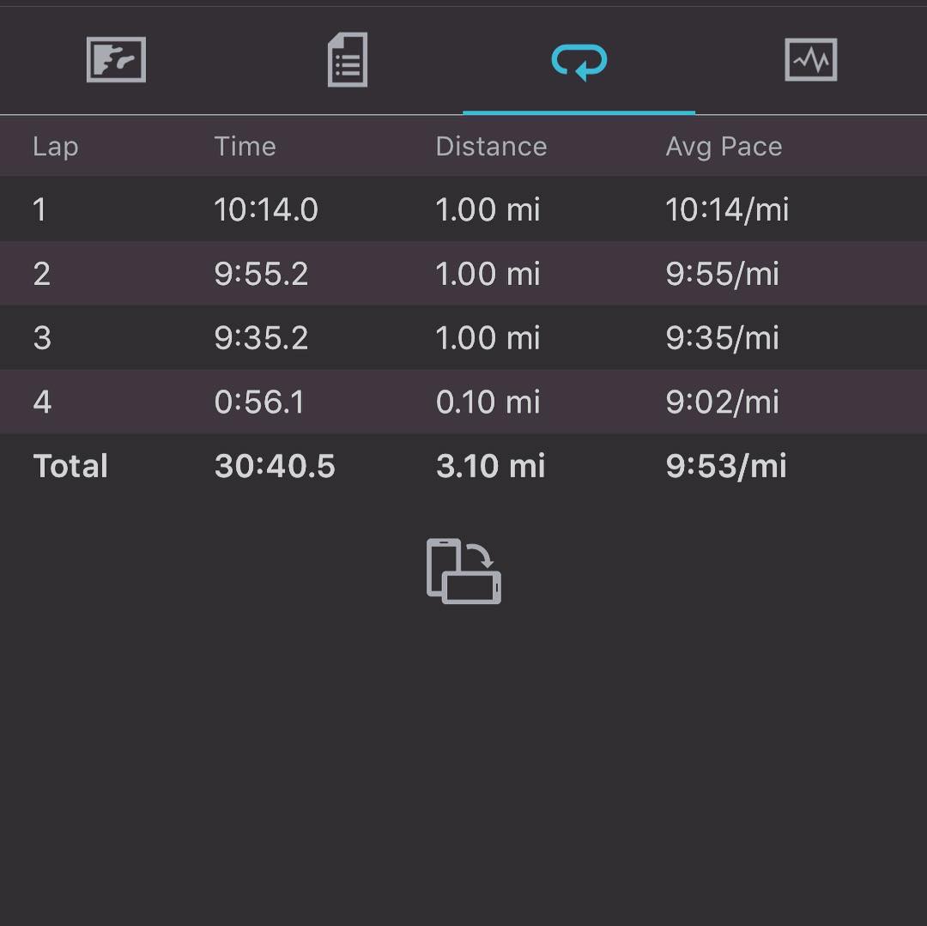Viewport: 927px width, 926px height.
Task: Select lap 2 time 9:55.2
Action: pyautogui.click(x=261, y=275)
